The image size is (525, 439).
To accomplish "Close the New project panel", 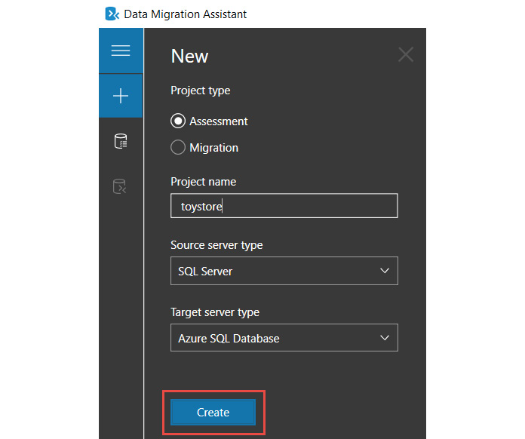I will 406,54.
